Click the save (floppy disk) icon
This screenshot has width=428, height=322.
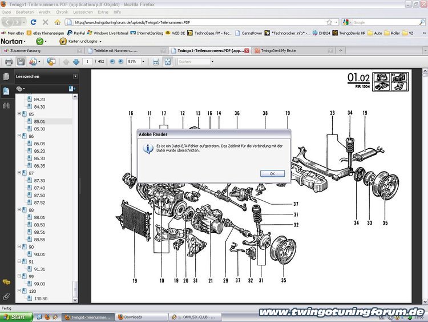point(21,61)
